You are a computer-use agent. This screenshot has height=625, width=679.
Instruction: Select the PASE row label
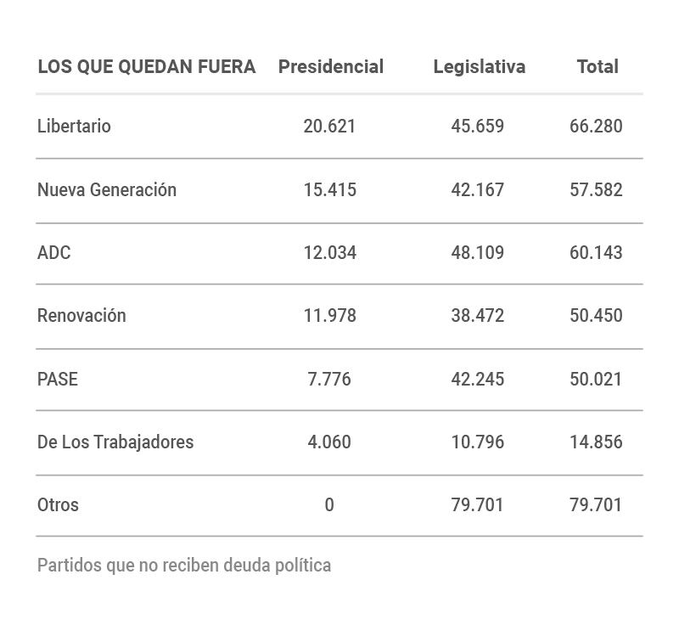58,379
